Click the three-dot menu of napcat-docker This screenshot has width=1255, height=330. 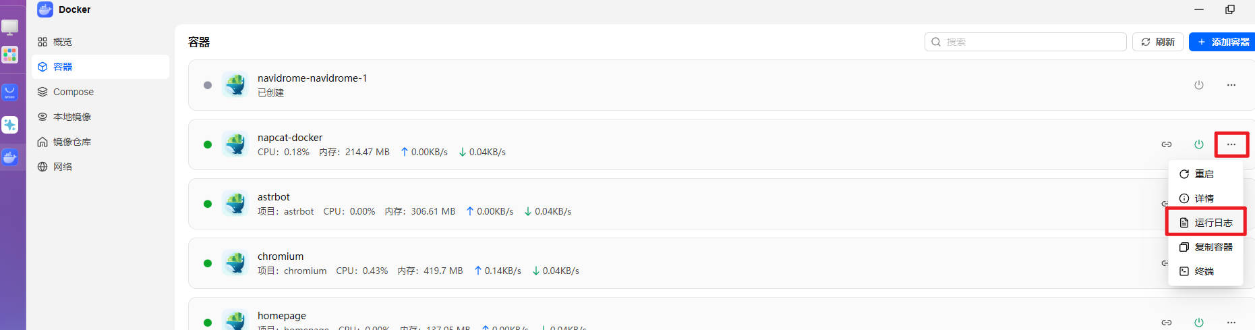click(1231, 144)
